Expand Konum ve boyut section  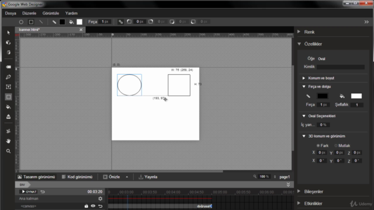coord(304,78)
